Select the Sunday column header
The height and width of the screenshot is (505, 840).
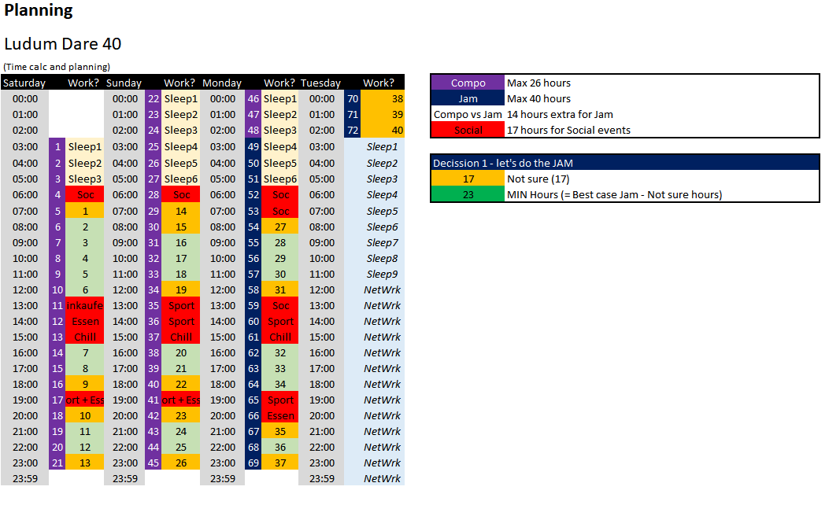(124, 83)
